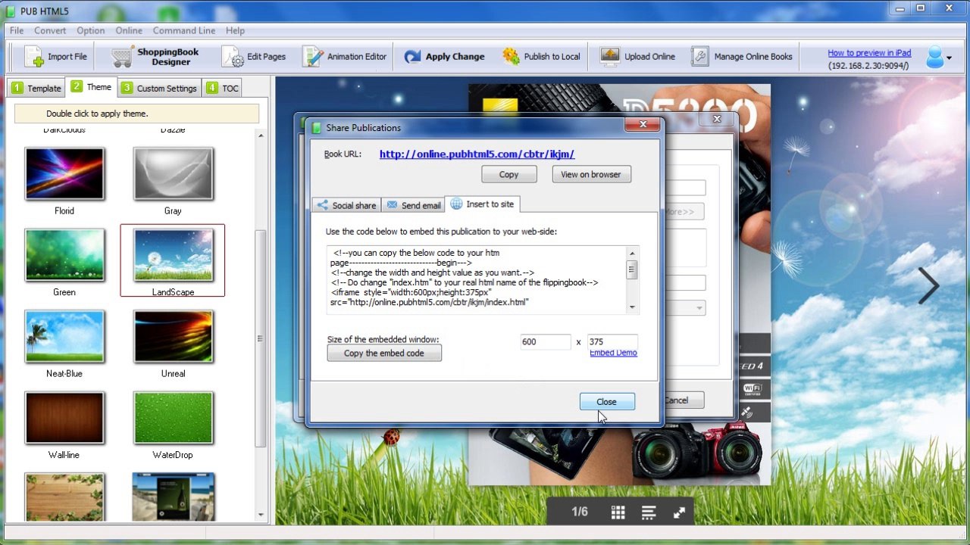Click the 1/6 page indicator
The width and height of the screenshot is (970, 545).
pyautogui.click(x=580, y=512)
